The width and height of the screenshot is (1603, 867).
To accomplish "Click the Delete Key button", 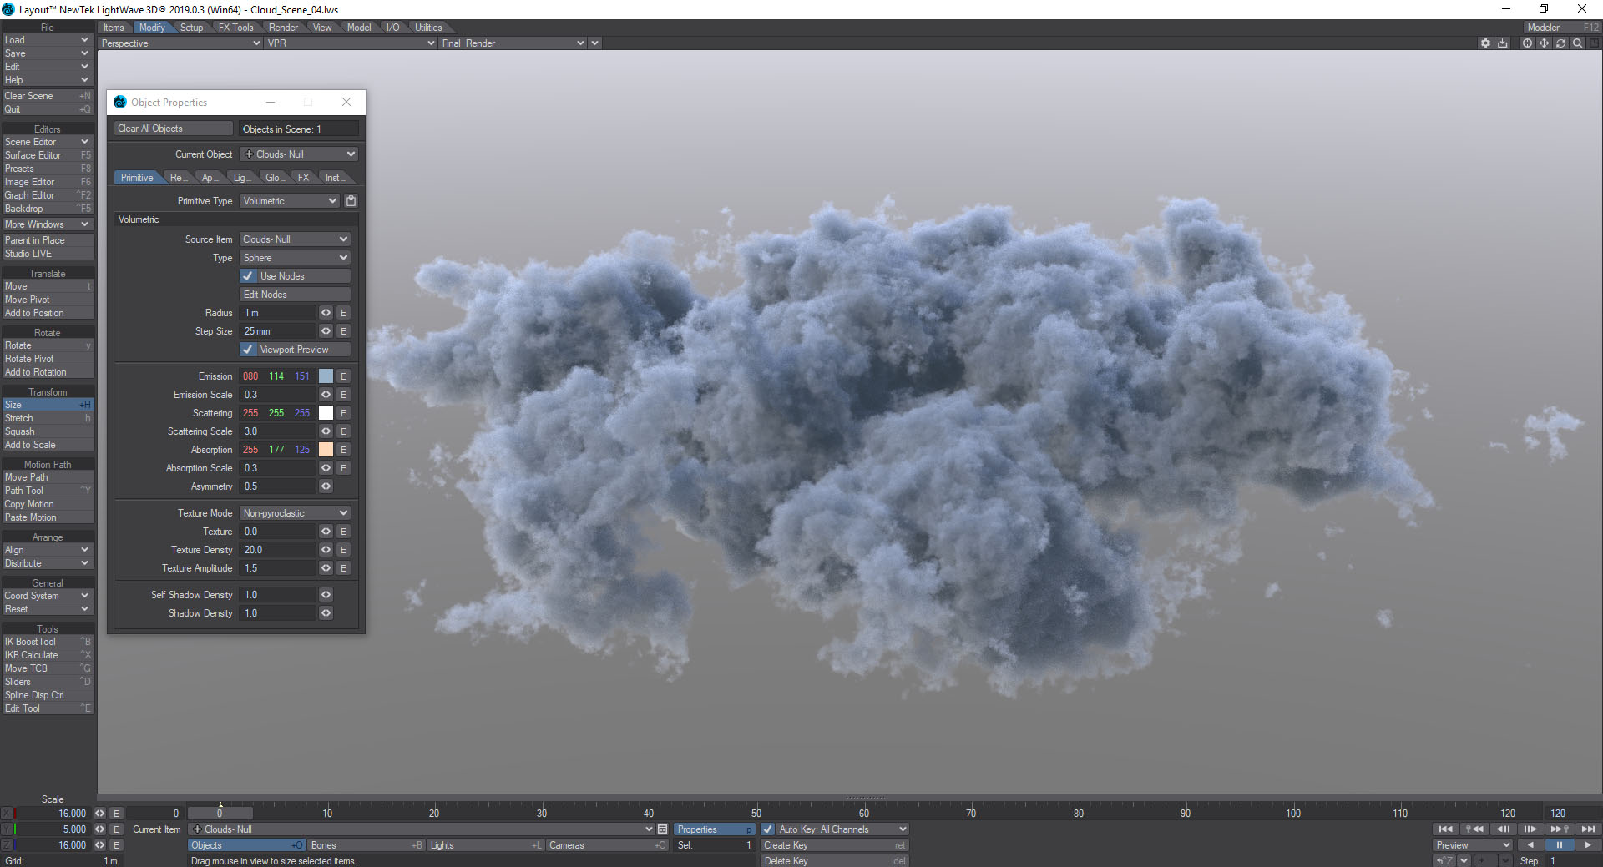I will coord(834,861).
